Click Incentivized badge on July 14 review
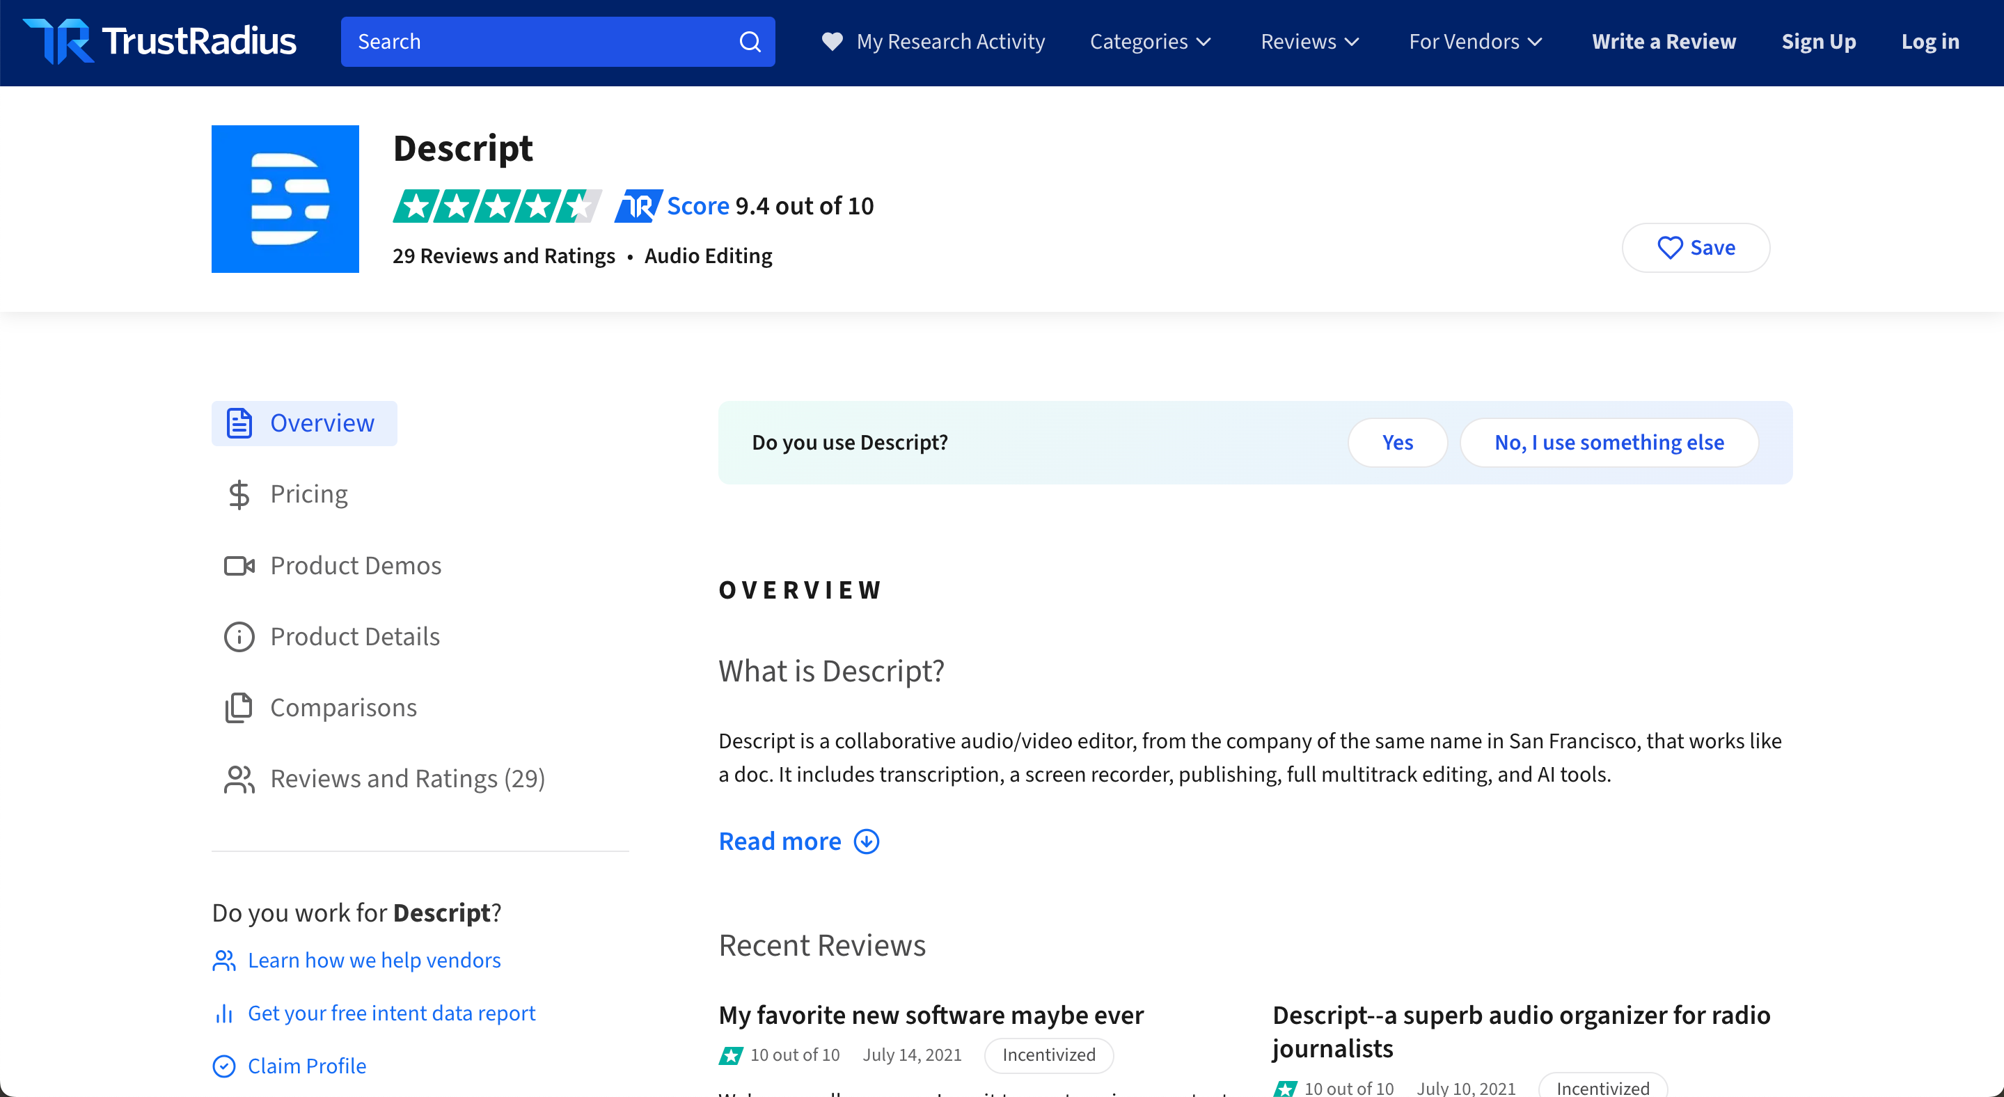This screenshot has width=2004, height=1097. point(1049,1056)
